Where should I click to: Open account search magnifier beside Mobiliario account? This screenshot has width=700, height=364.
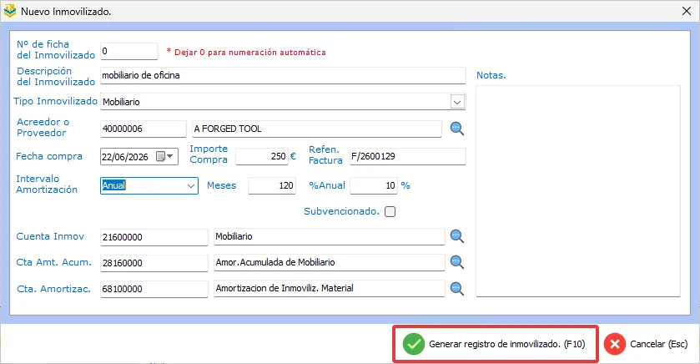pyautogui.click(x=456, y=236)
